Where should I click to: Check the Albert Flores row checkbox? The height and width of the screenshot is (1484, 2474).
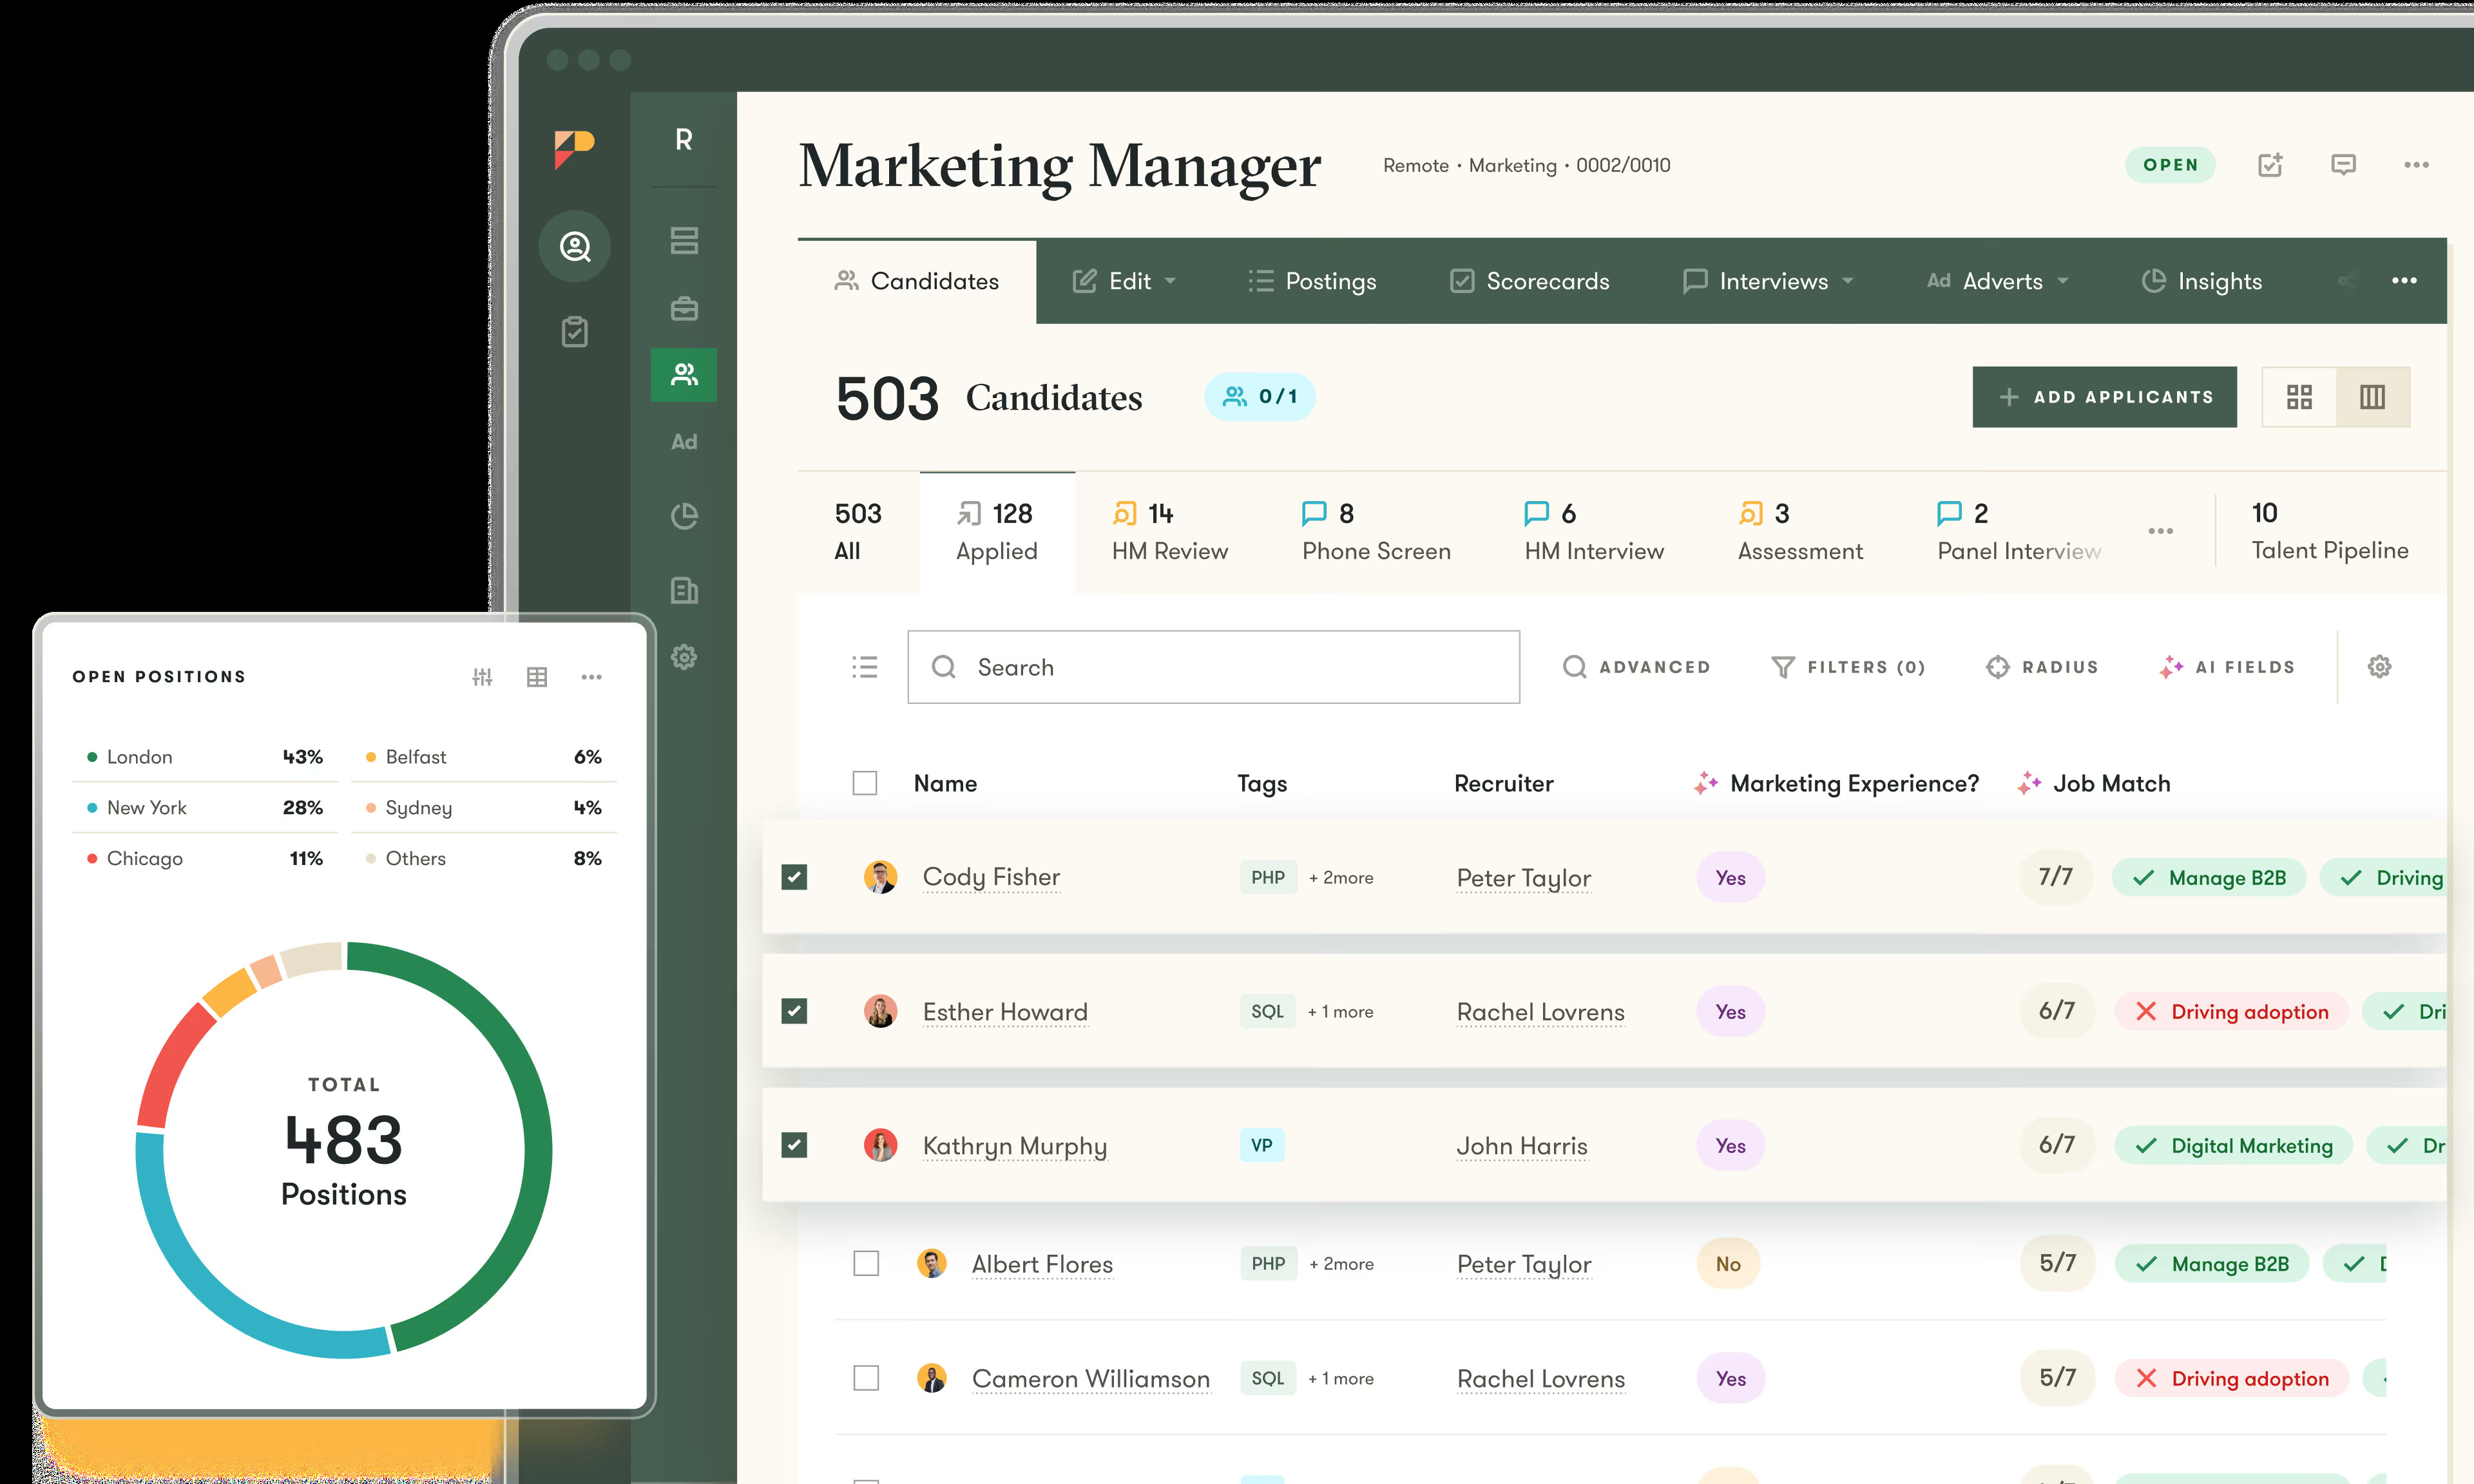point(866,1264)
